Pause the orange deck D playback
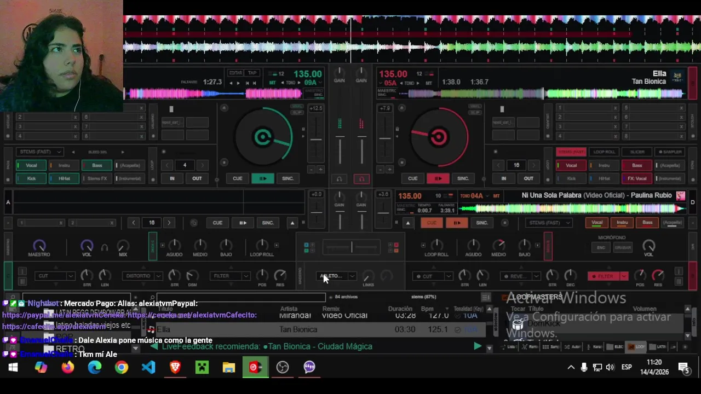Image resolution: width=701 pixels, height=394 pixels. tap(457, 223)
